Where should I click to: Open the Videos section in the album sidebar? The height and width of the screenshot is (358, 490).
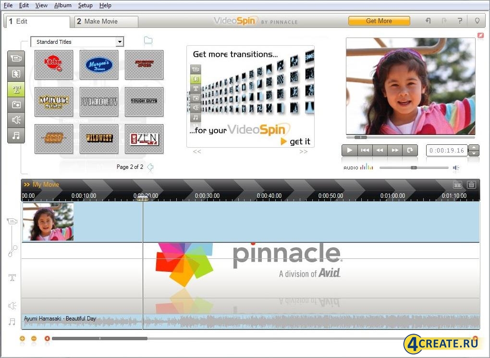pyautogui.click(x=16, y=58)
